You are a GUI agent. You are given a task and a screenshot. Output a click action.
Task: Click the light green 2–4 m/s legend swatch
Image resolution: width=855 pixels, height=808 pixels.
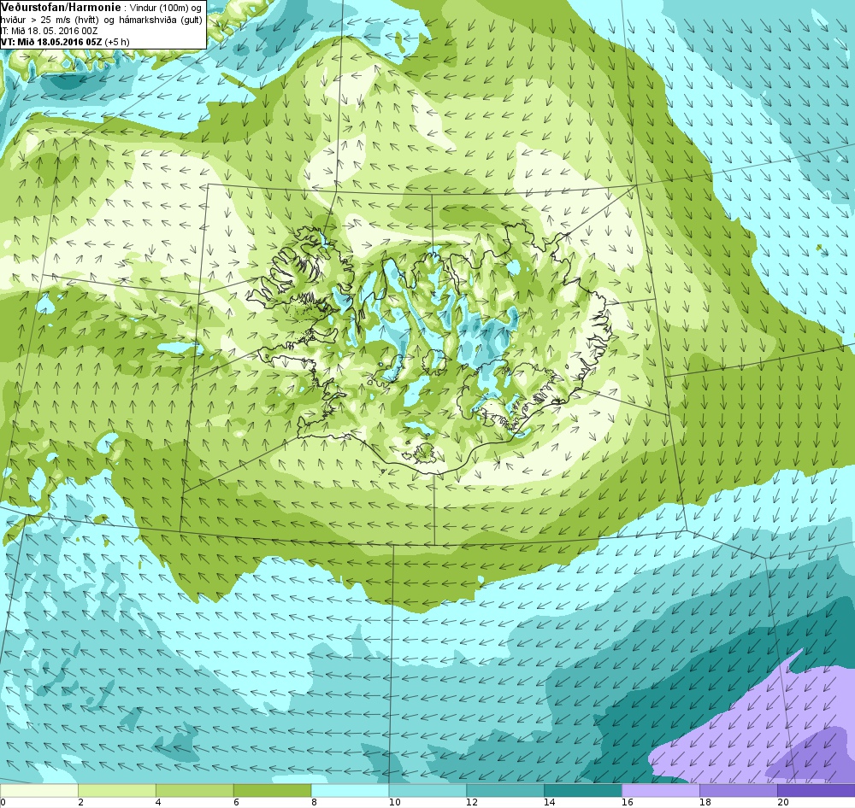(x=117, y=790)
